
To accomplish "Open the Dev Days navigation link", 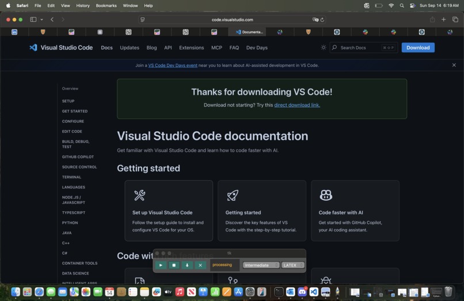I will [x=257, y=48].
